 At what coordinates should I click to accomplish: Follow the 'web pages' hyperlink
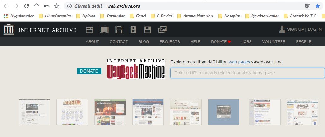pyautogui.click(x=239, y=62)
